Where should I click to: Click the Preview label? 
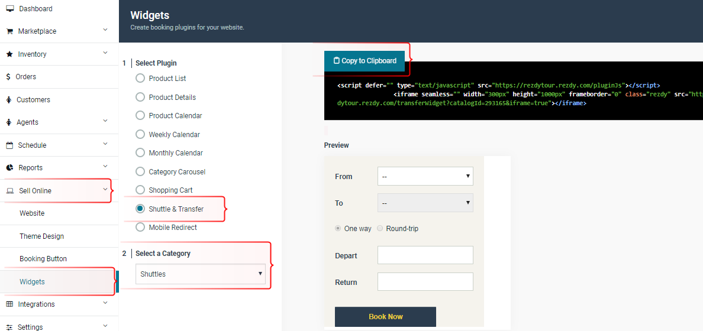[336, 145]
